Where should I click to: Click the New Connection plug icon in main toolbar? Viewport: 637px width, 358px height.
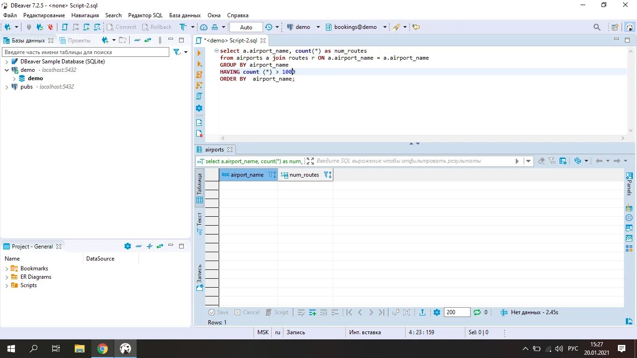point(7,27)
